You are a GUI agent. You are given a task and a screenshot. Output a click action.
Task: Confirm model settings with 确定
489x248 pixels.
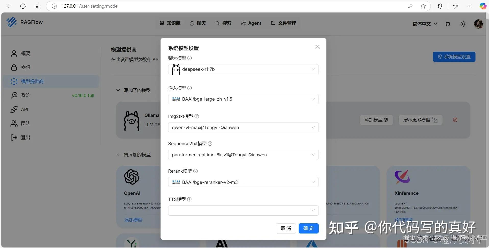[x=309, y=228]
